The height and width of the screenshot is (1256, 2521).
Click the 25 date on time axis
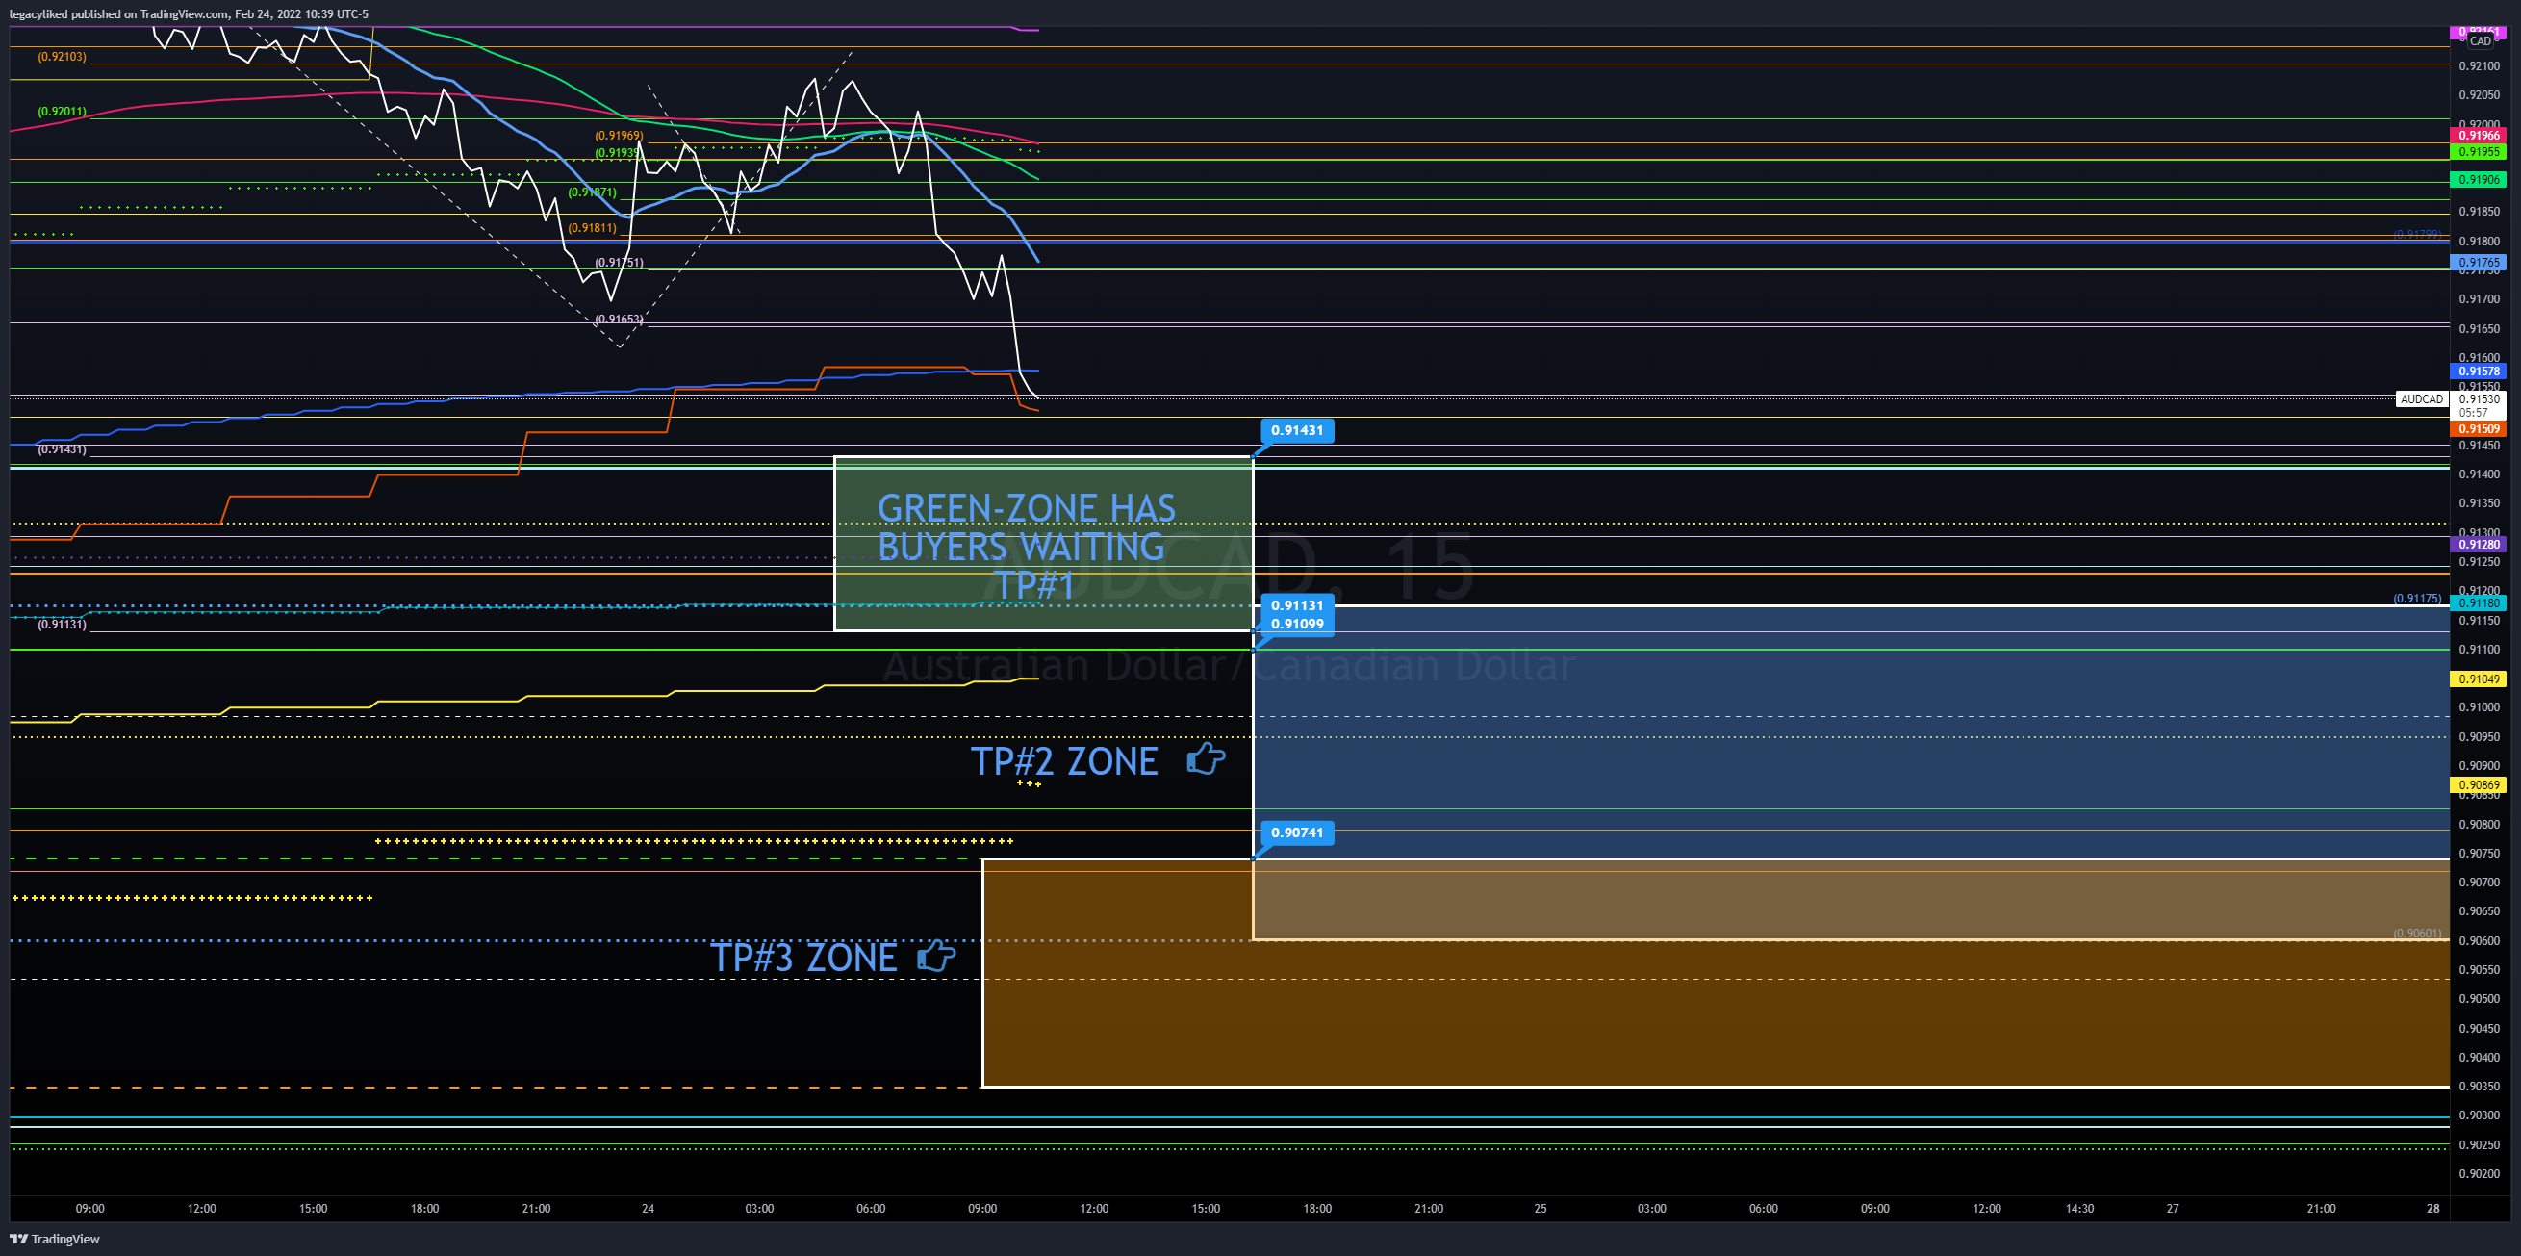1541,1208
